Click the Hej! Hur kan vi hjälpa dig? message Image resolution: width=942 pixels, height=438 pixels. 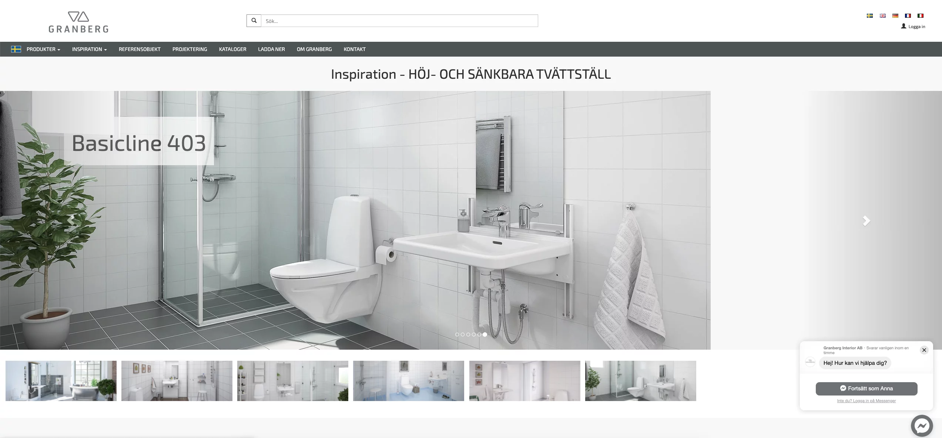tap(855, 363)
